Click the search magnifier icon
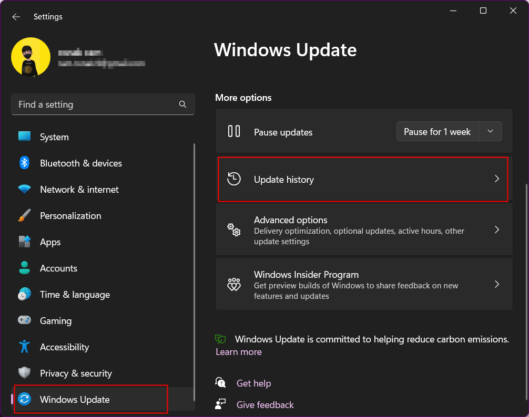529x417 pixels. point(182,105)
